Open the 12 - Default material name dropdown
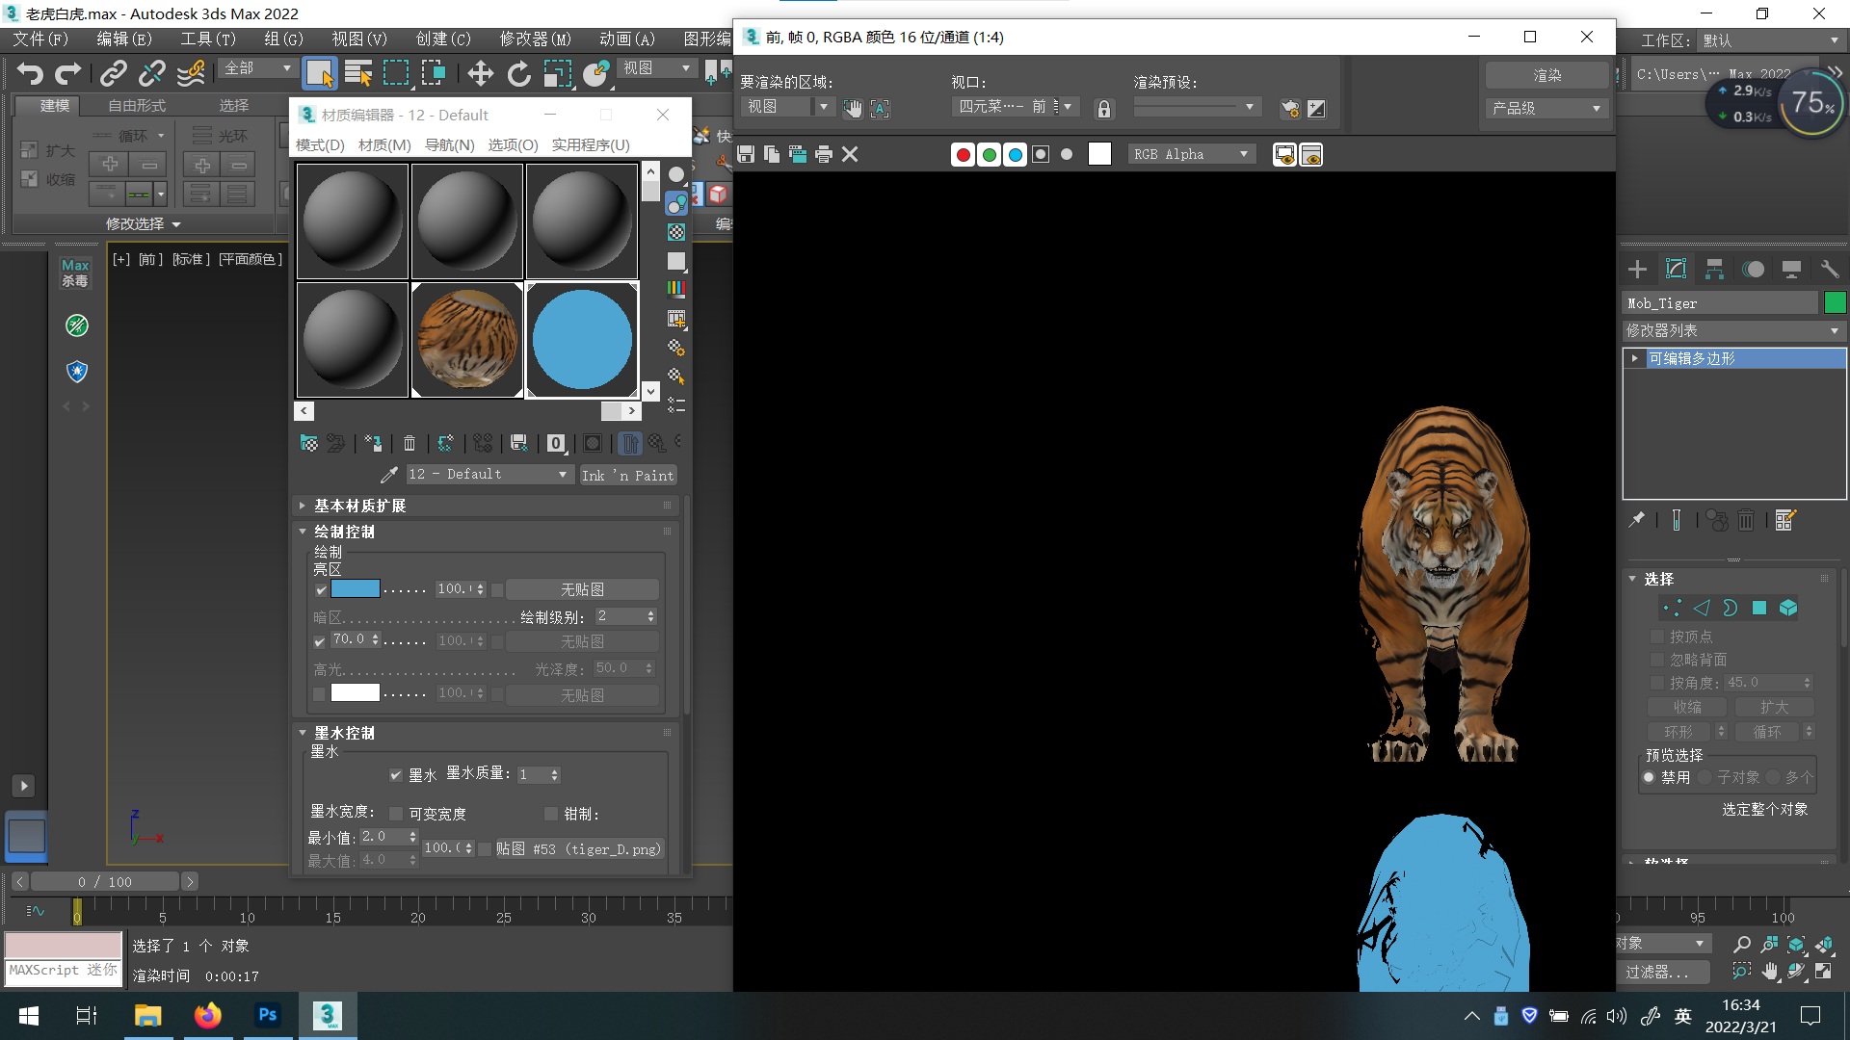The width and height of the screenshot is (1850, 1040). click(x=489, y=475)
